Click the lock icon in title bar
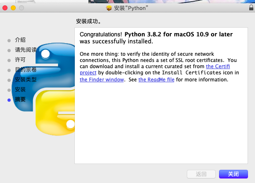 click(251, 7)
